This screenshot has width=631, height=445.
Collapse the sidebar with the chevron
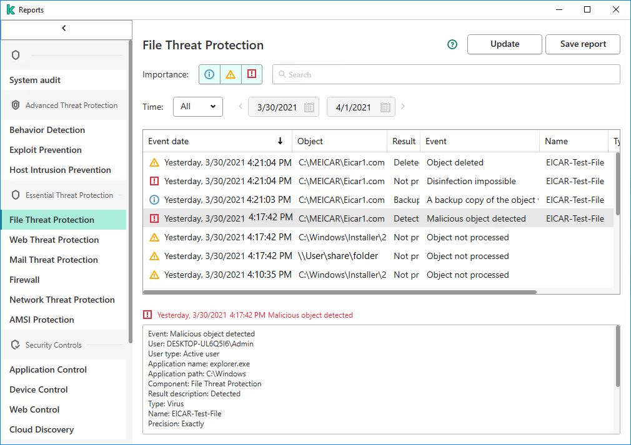point(63,27)
